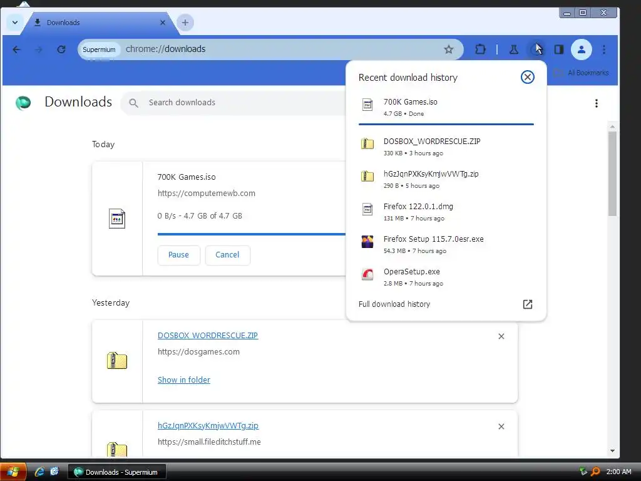Open the DOSBOX_WORDRESCUE.ZIP file link
The width and height of the screenshot is (641, 481).
(x=208, y=336)
